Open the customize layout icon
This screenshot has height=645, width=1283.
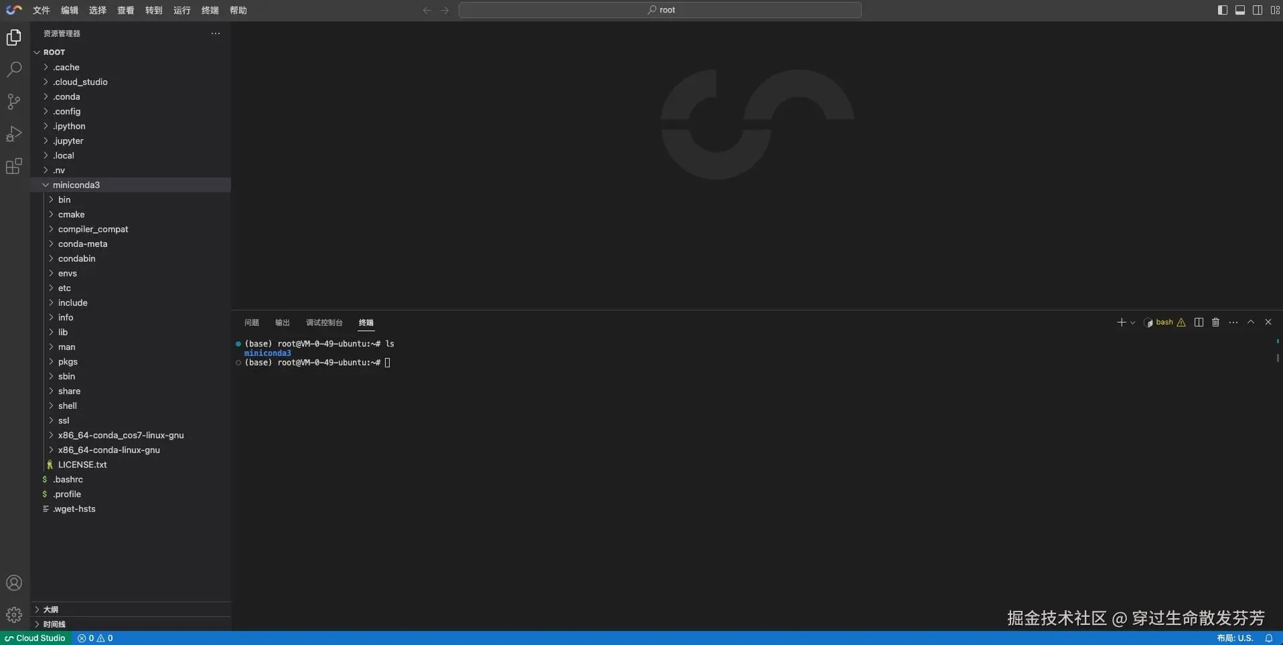click(1275, 10)
